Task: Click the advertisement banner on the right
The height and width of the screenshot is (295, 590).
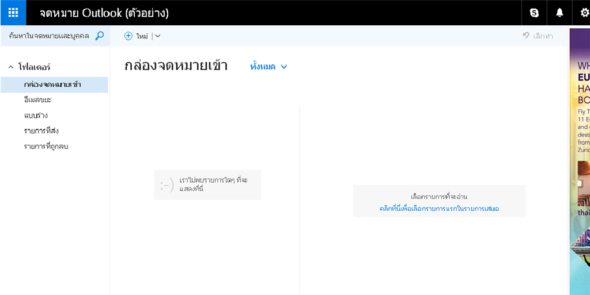Action: 580,162
